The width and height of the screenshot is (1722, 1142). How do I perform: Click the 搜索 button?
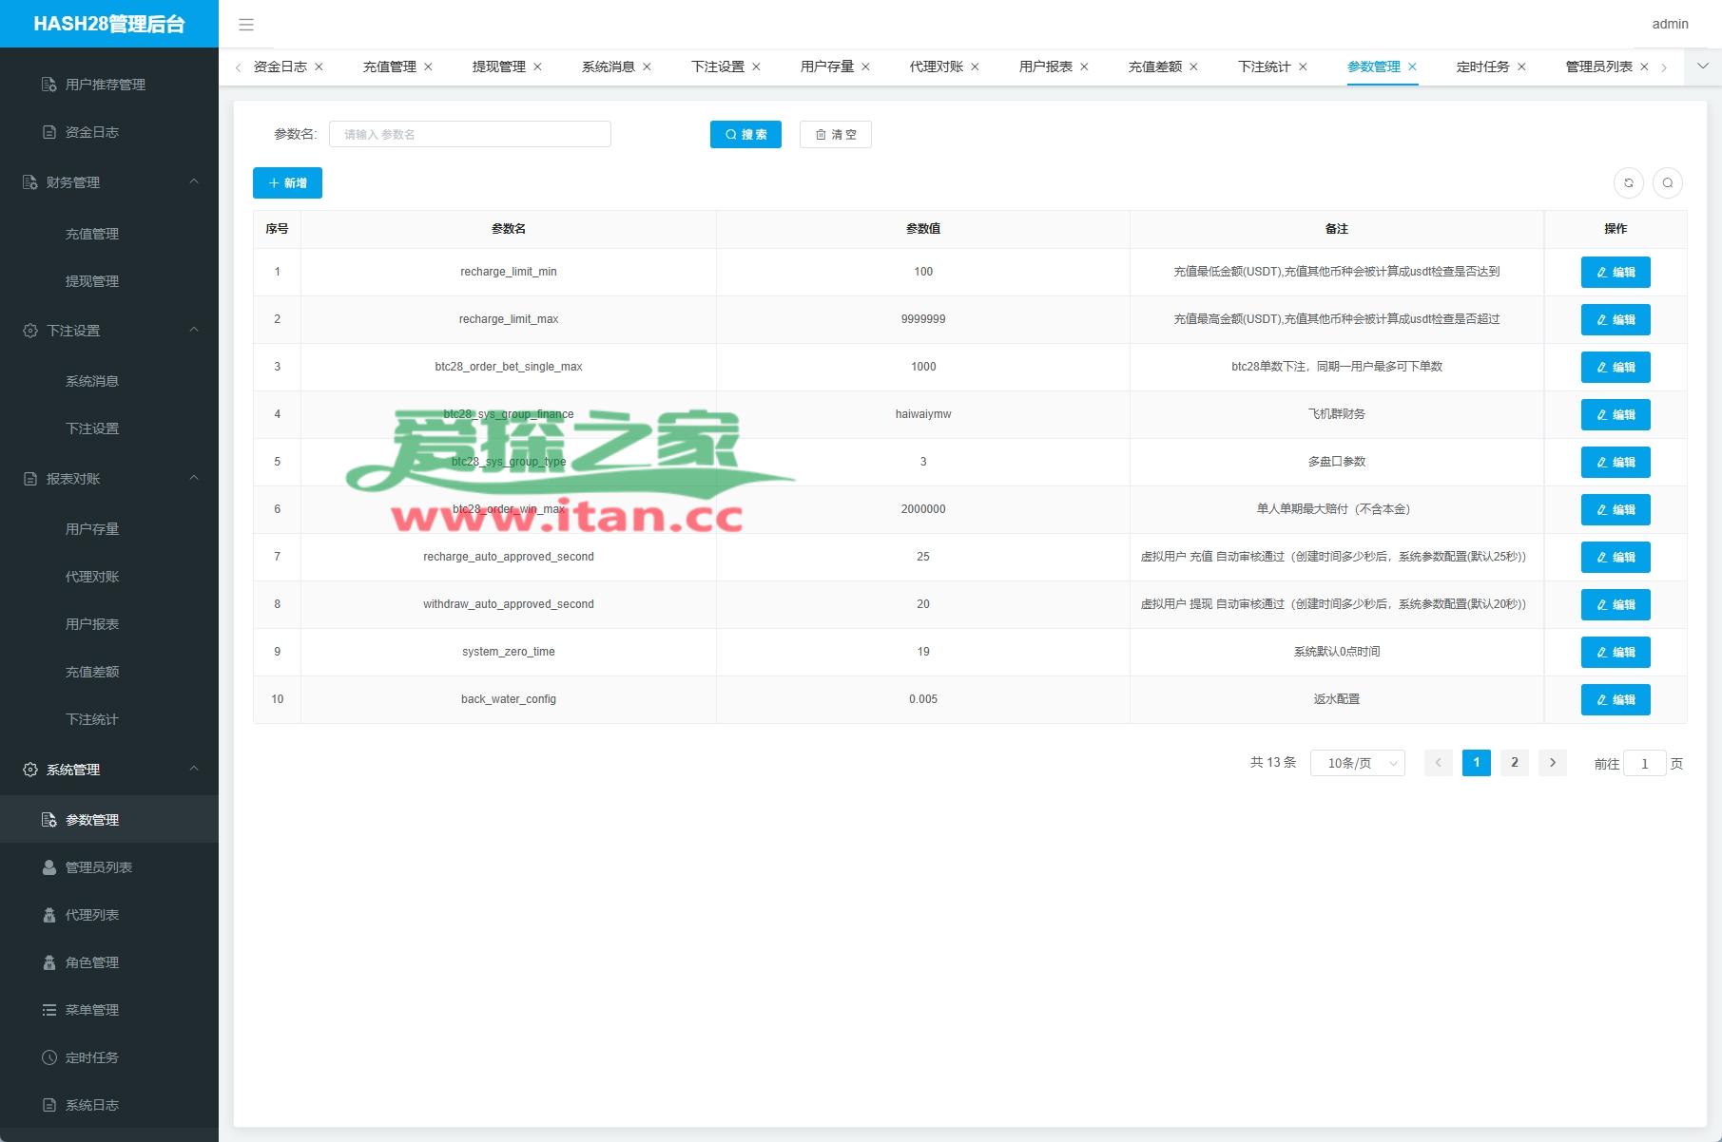(745, 135)
